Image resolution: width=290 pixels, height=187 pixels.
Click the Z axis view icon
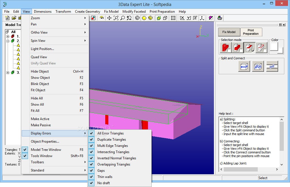(x=195, y=18)
